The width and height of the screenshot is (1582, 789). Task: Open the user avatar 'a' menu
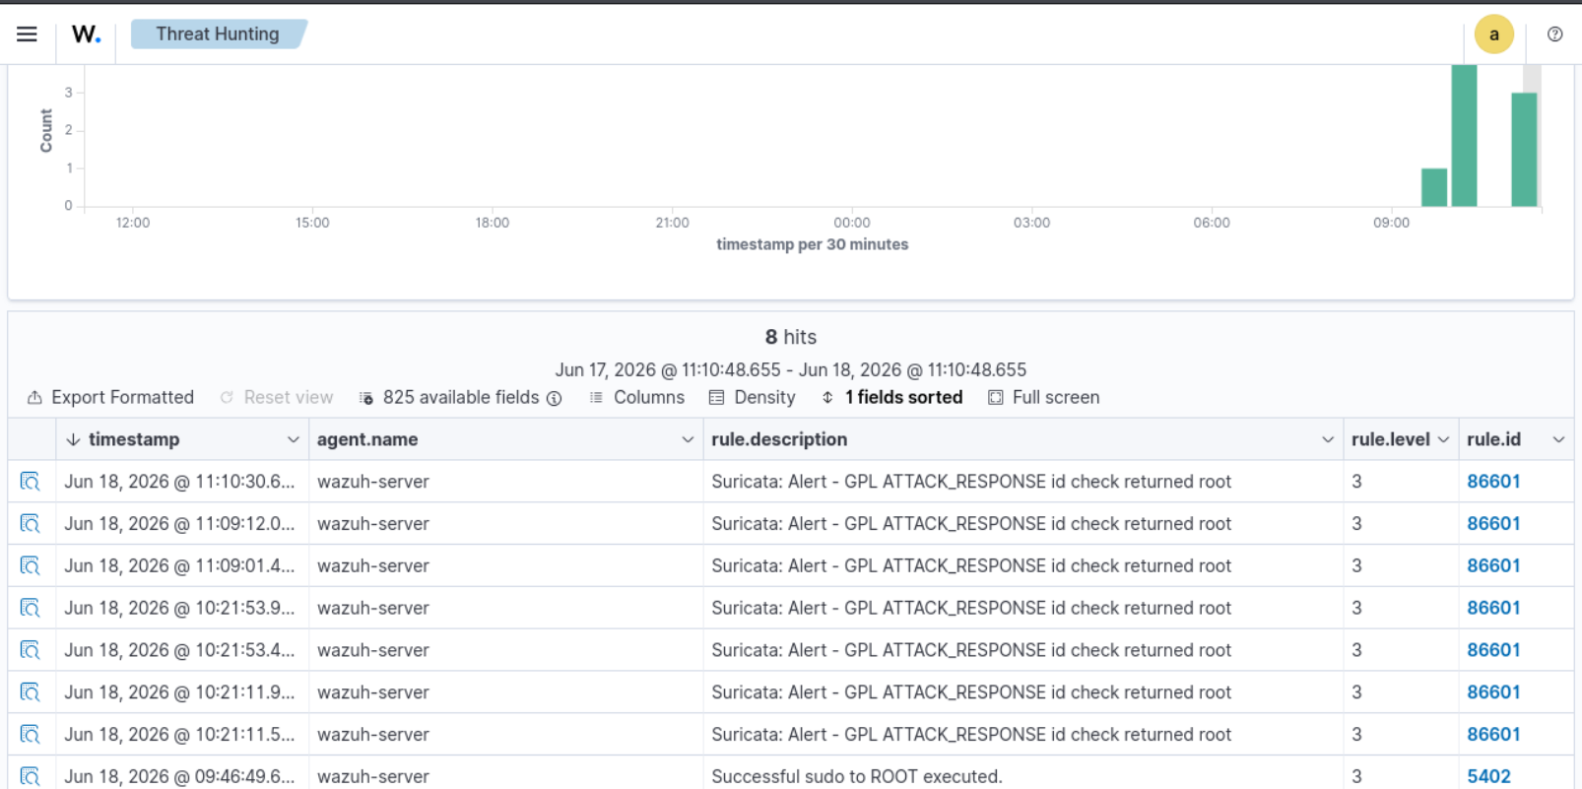[1493, 34]
